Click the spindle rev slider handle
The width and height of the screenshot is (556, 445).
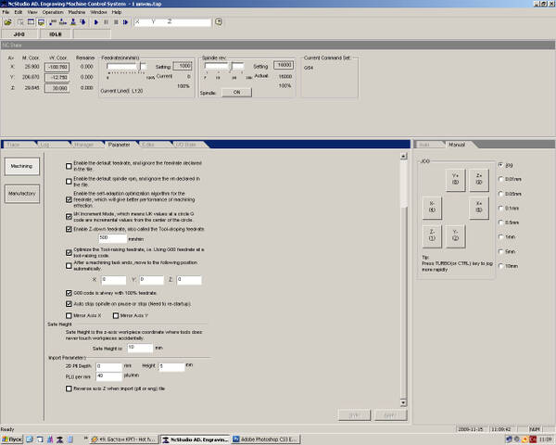[x=231, y=66]
